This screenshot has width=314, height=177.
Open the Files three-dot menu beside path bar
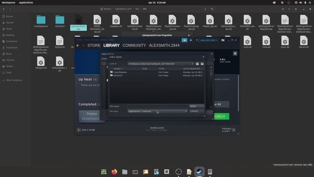click(x=205, y=9)
